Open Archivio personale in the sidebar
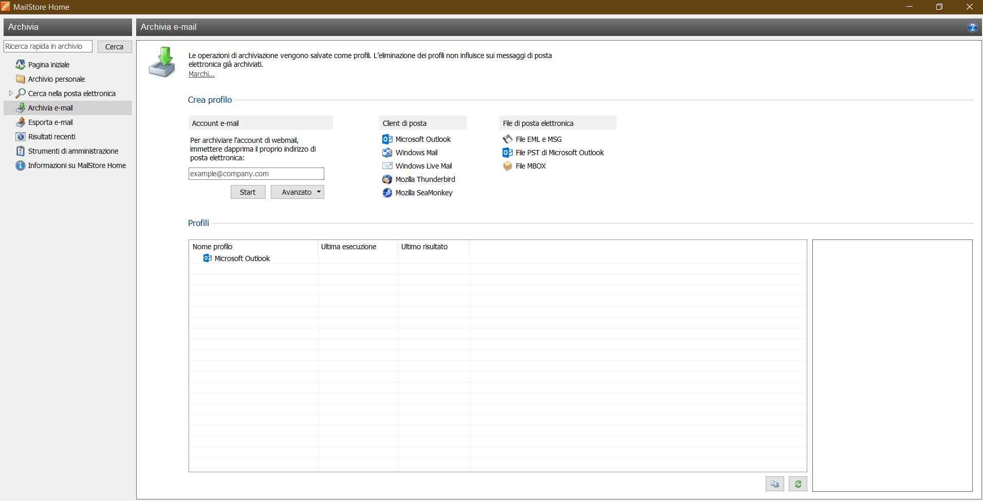Screen dimensions: 983x501 (x=57, y=79)
